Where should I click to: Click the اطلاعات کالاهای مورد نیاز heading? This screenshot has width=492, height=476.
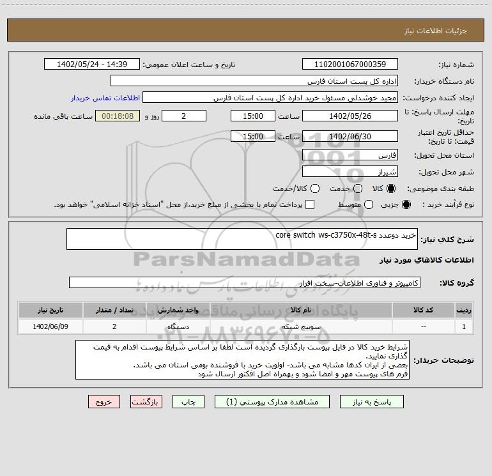point(426,260)
